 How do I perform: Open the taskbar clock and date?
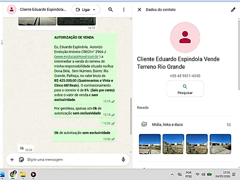tap(223, 175)
